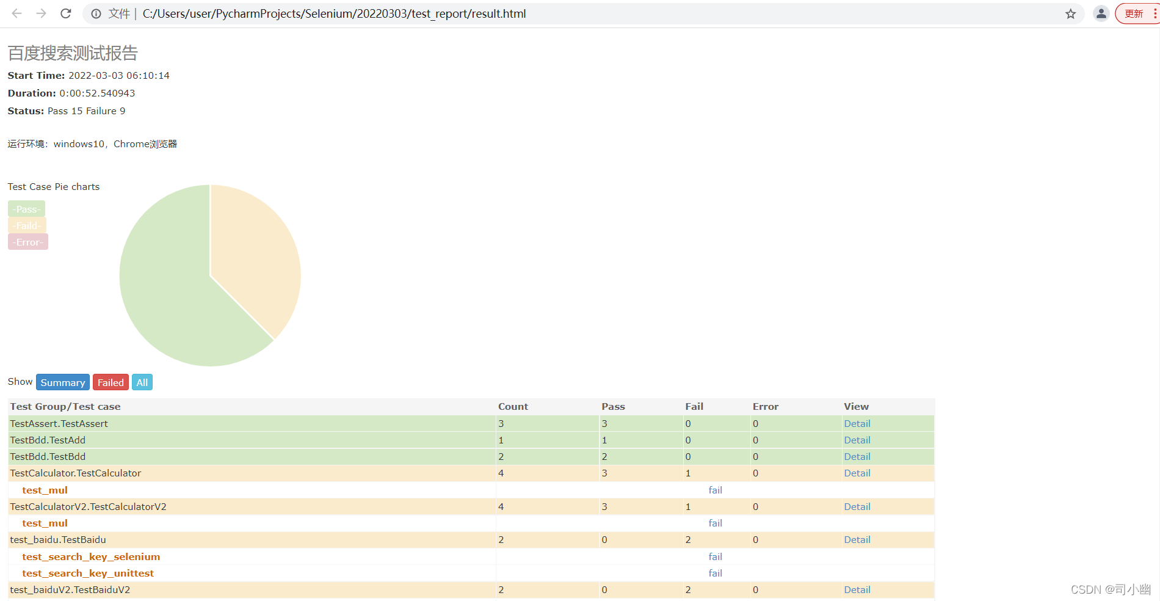Open Detail for TestBdd.TestBdd
Screen dimensions: 1160x601
(857, 457)
